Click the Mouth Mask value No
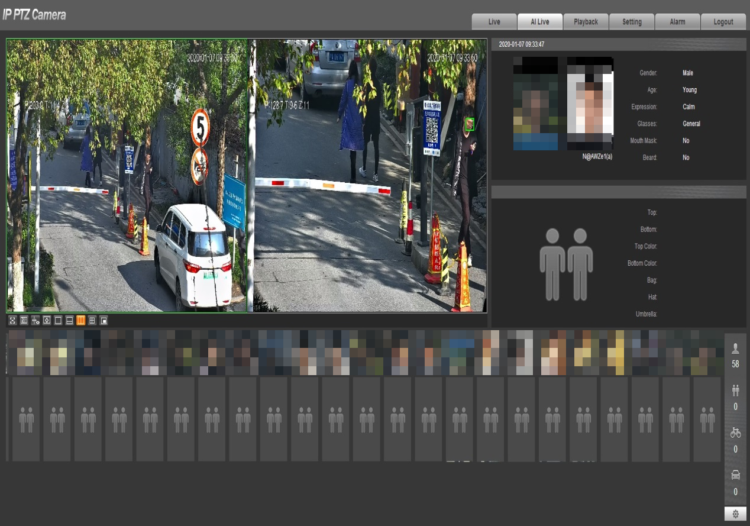The width and height of the screenshot is (750, 526). point(686,141)
